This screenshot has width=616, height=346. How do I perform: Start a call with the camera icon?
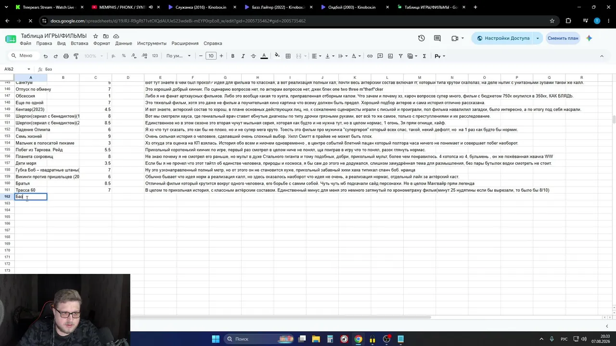(x=458, y=38)
